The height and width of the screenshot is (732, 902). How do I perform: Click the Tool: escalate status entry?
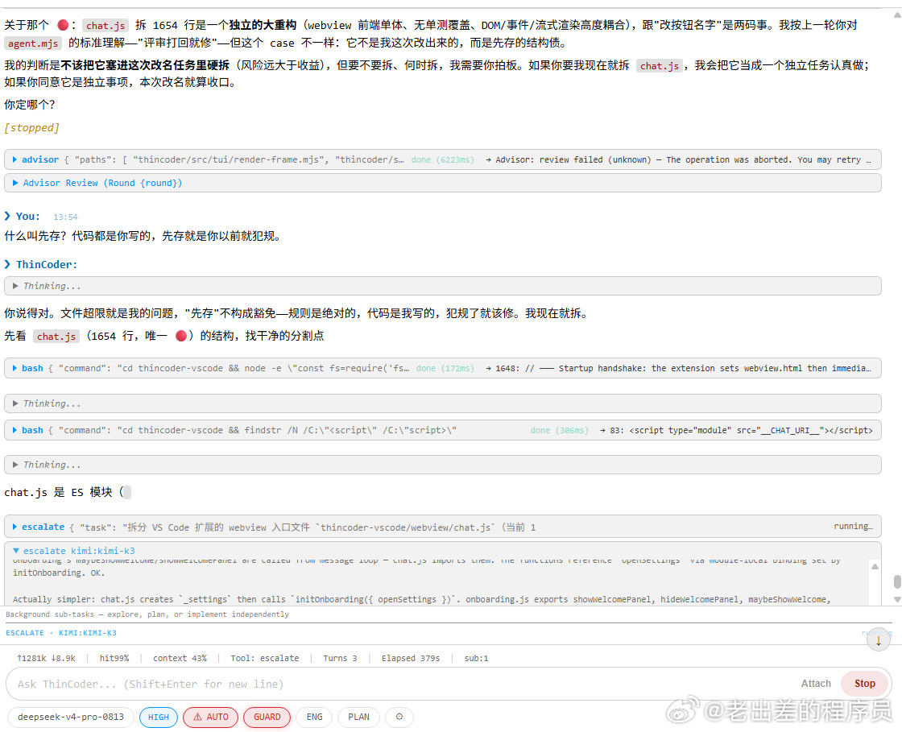[265, 658]
